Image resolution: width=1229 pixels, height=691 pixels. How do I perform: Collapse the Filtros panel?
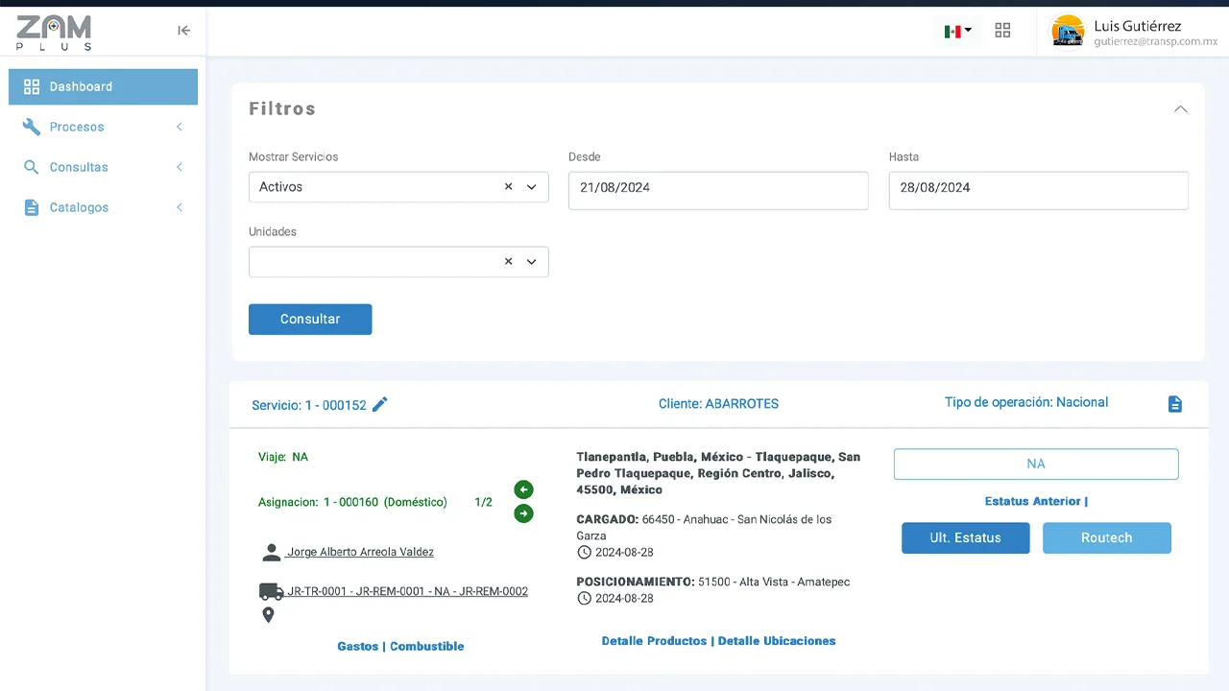(1180, 109)
